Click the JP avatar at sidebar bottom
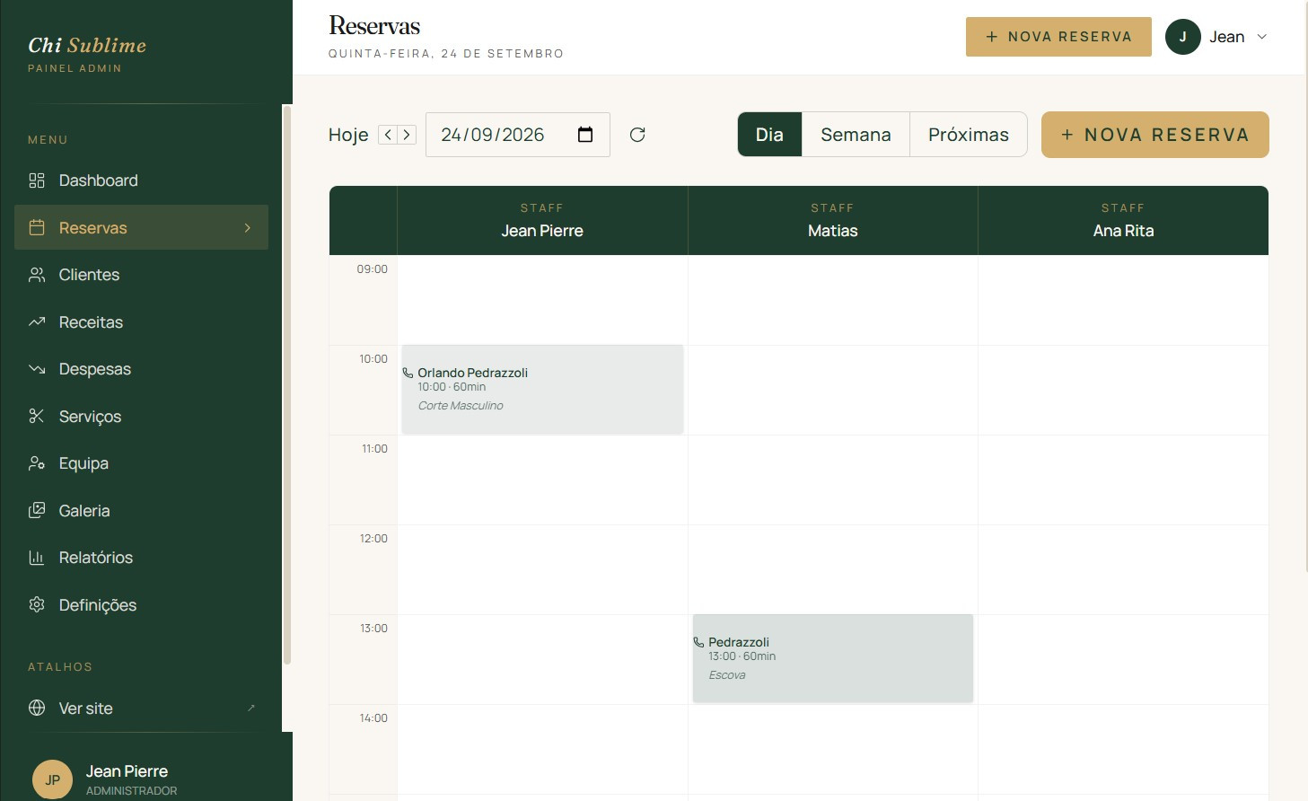1308x801 pixels. 52,779
